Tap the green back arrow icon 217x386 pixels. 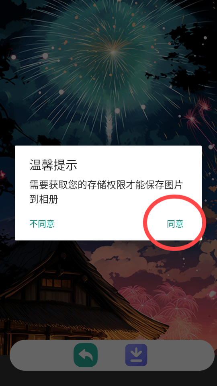pyautogui.click(x=86, y=355)
